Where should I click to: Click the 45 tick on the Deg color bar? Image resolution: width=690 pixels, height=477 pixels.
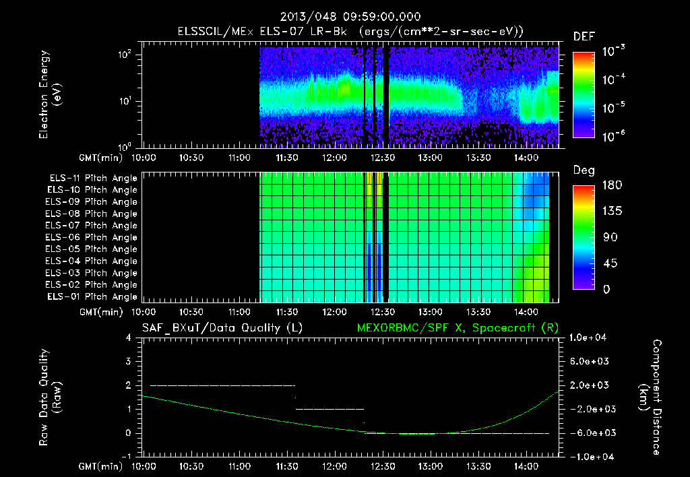[610, 263]
